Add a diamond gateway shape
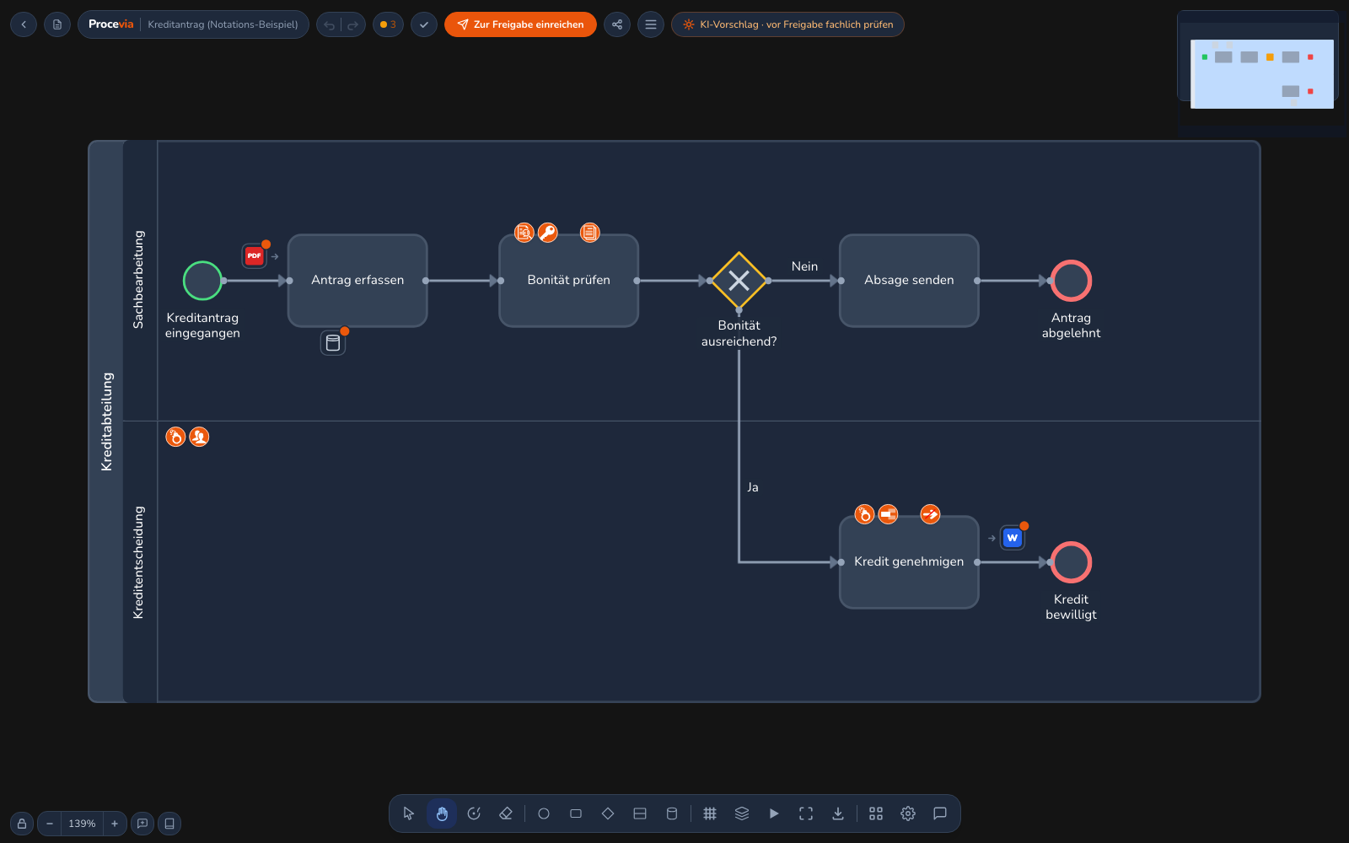This screenshot has height=843, width=1349. coord(608,813)
